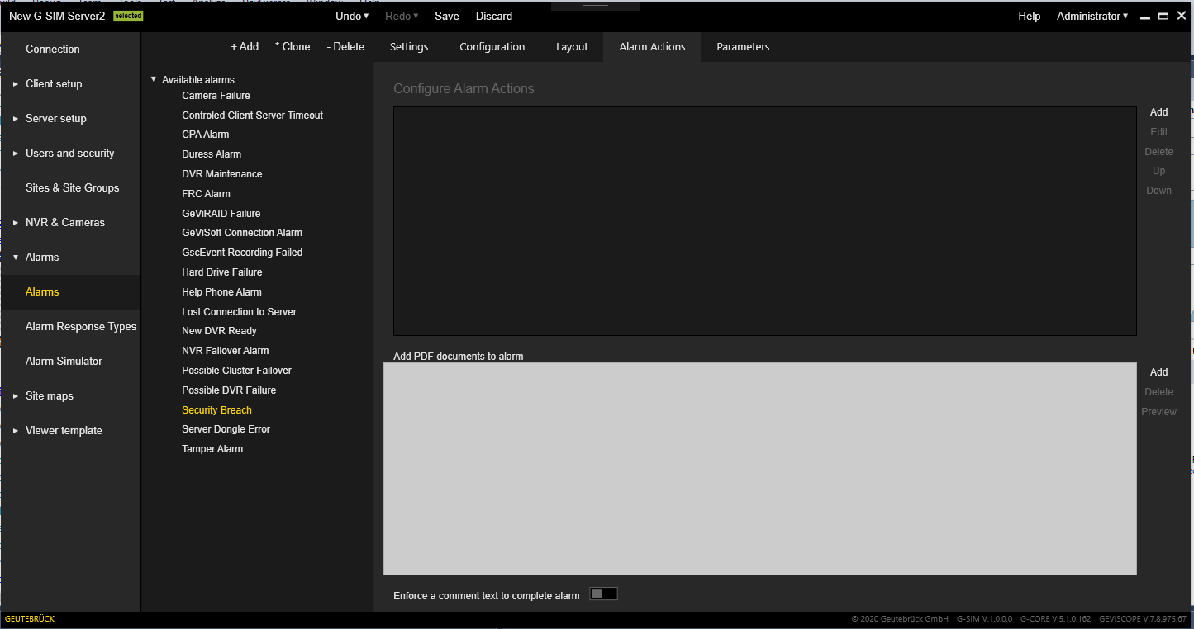Click Delete beside alarm actions list

(1159, 152)
